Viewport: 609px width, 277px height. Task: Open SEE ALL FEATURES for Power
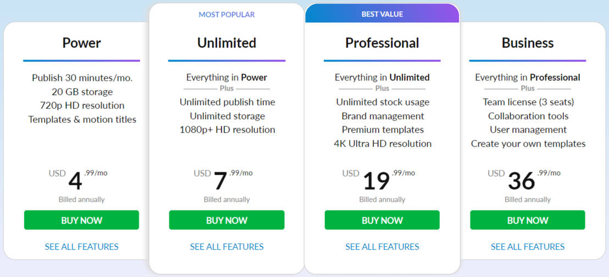point(81,247)
